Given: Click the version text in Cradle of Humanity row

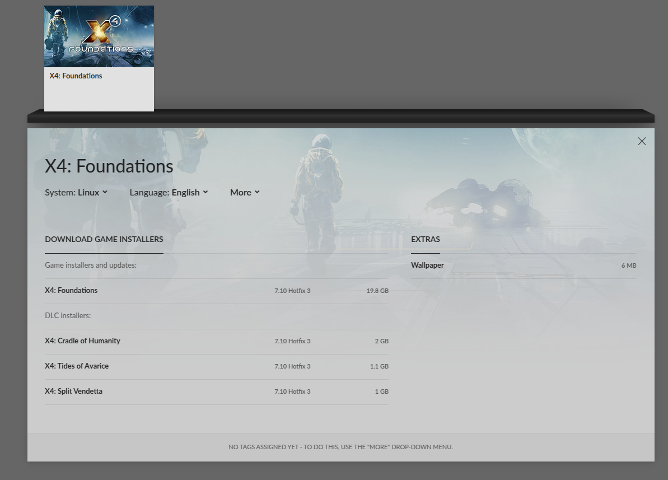Looking at the screenshot, I should 292,341.
